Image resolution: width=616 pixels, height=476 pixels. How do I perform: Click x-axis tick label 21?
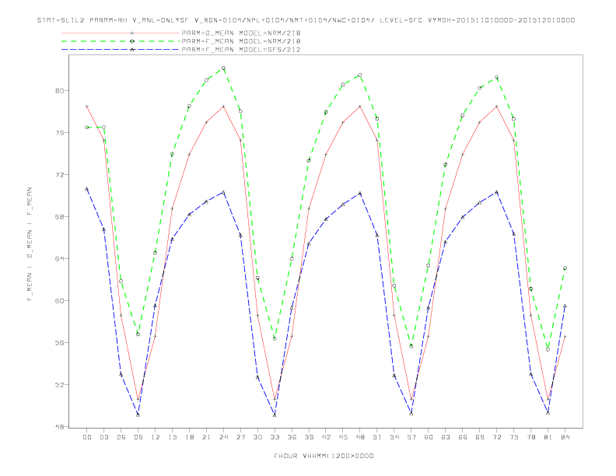[x=206, y=437]
